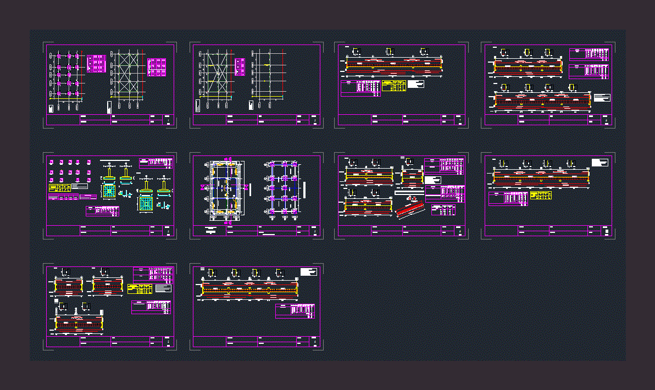Click the yellow table on the three-beam sheet
This screenshot has width=655, height=390.
[140, 289]
